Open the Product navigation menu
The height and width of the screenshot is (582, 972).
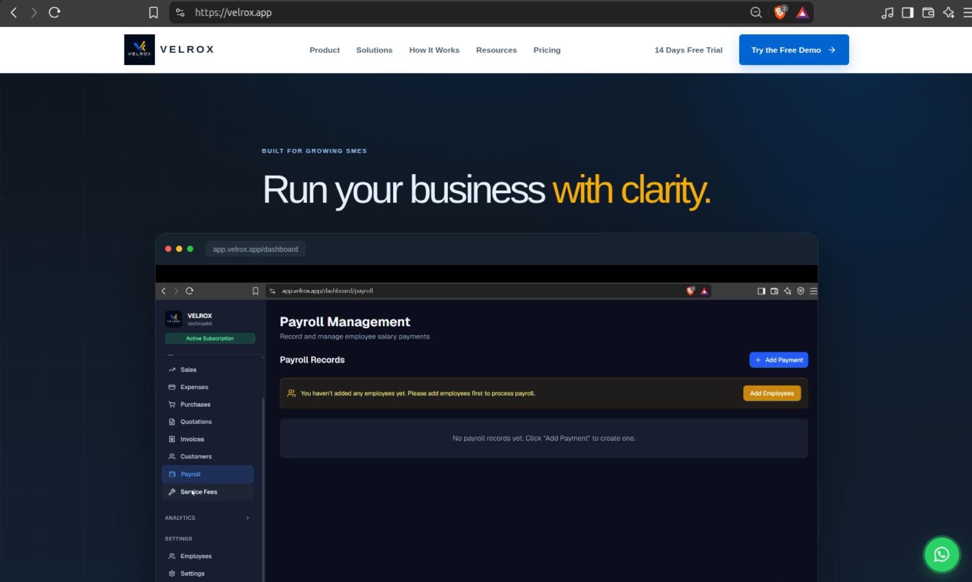coord(324,50)
